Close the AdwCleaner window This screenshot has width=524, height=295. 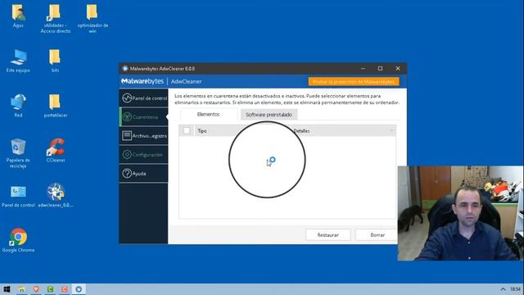click(398, 69)
